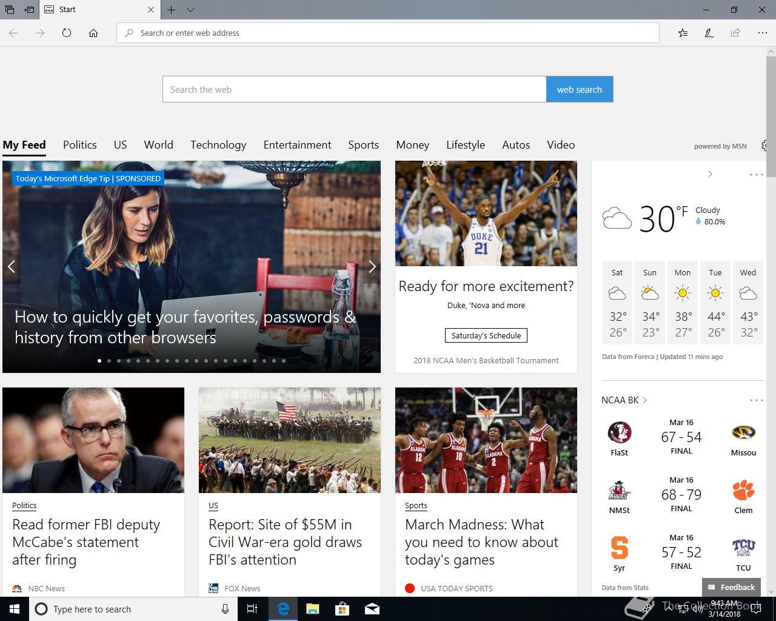The image size is (776, 621).
Task: Open the Politics feed tab
Action: coord(80,145)
